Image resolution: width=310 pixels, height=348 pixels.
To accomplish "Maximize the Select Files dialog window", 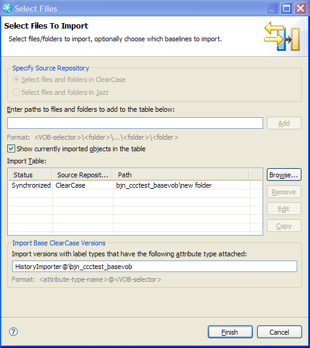I will click(286, 9).
